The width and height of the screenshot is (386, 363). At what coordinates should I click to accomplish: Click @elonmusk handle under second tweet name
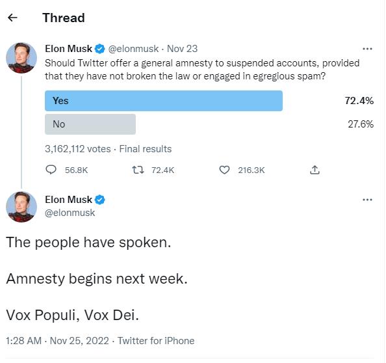click(70, 213)
